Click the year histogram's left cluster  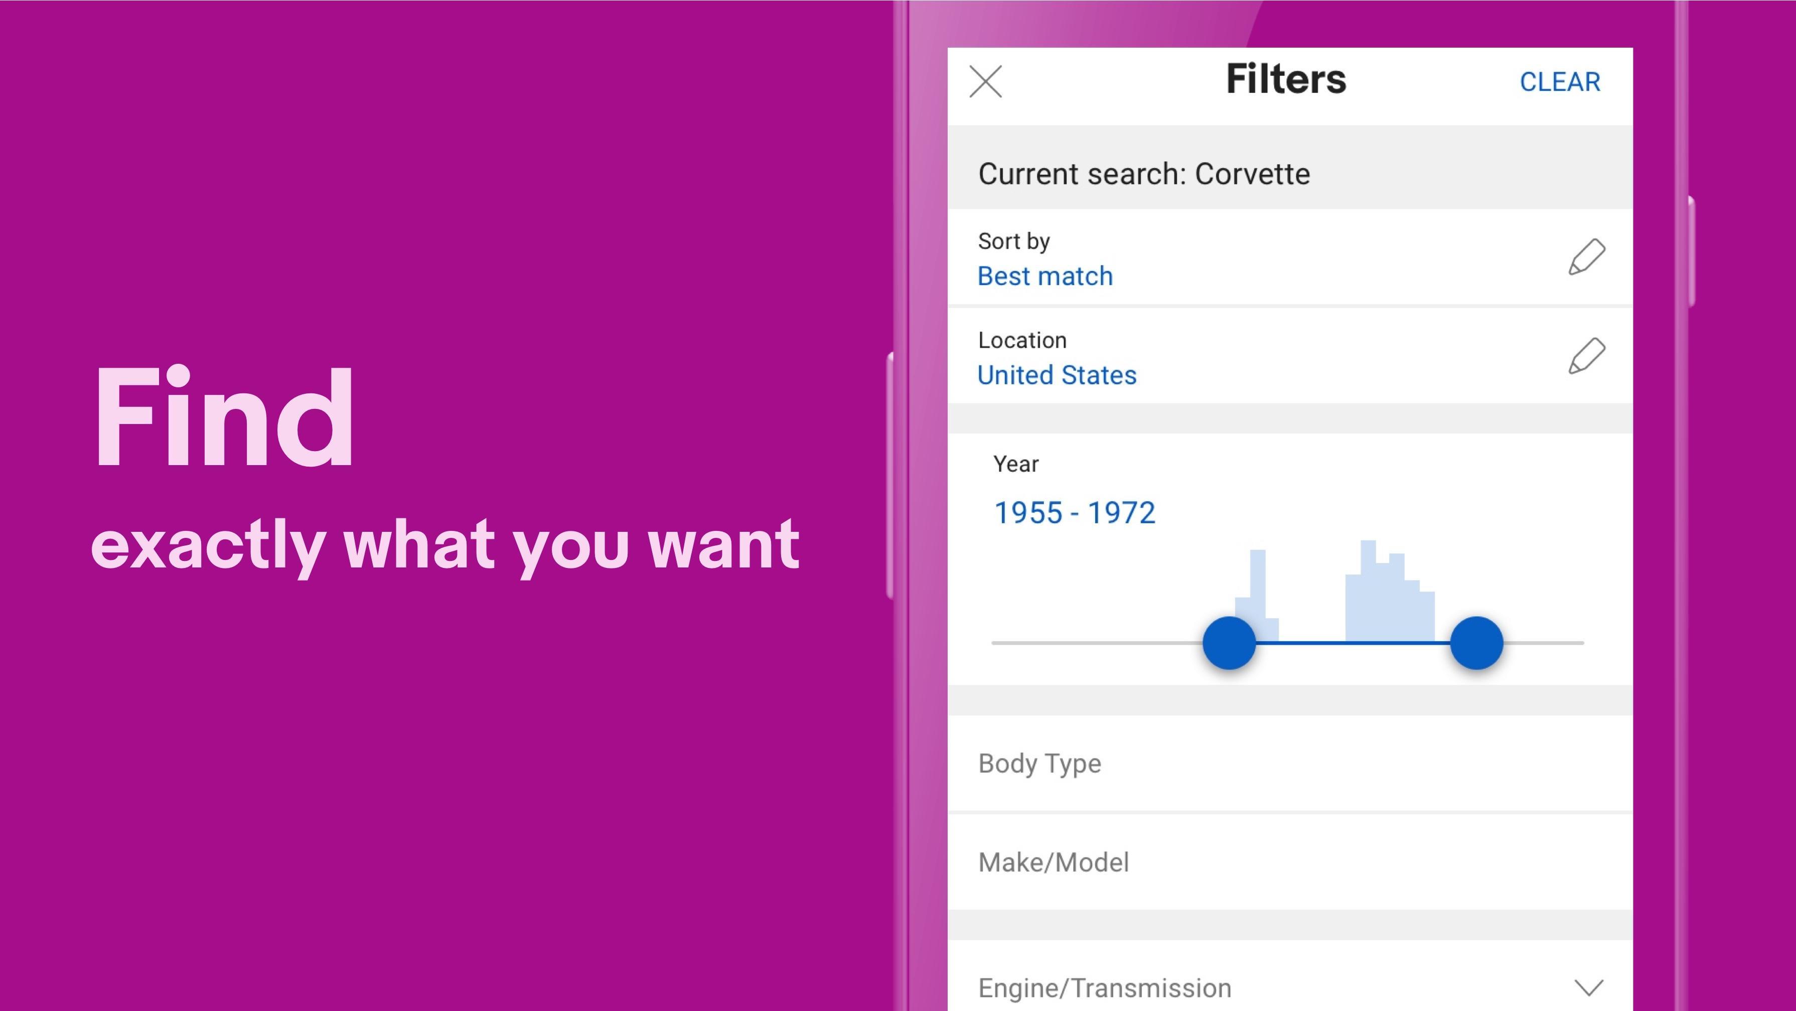[1256, 596]
